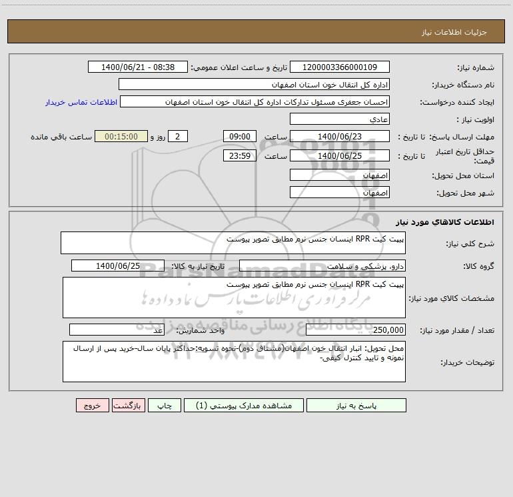Image resolution: width=513 pixels, height=497 pixels.
Task: Click quantity field 250,000
Action: pyautogui.click(x=356, y=330)
